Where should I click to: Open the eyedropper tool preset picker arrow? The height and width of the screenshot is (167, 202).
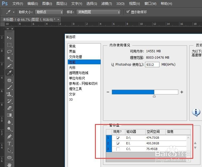pyautogui.click(x=14, y=12)
